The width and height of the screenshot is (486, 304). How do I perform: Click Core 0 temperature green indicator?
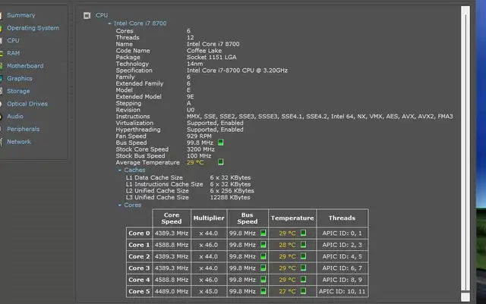tap(303, 233)
